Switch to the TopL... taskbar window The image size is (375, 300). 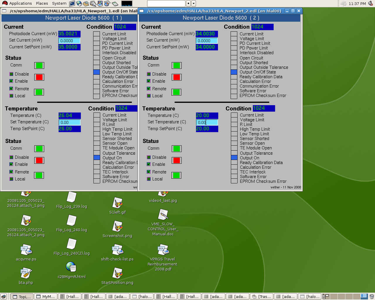pos(22,296)
